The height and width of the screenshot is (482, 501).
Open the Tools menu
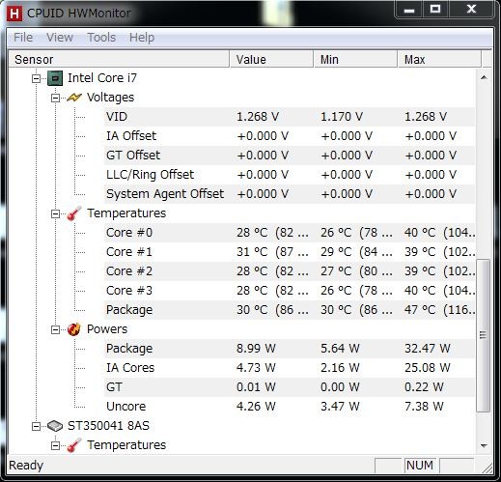pos(101,38)
